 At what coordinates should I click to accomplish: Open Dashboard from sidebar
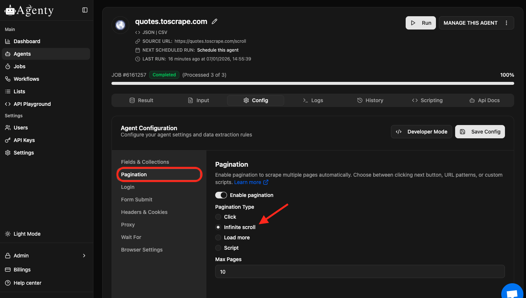(27, 41)
